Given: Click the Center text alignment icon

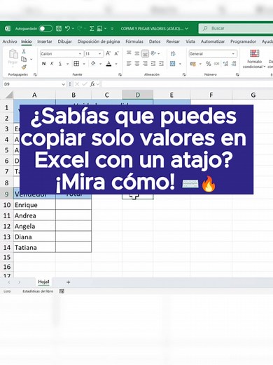Looking at the screenshot, I should (137, 64).
